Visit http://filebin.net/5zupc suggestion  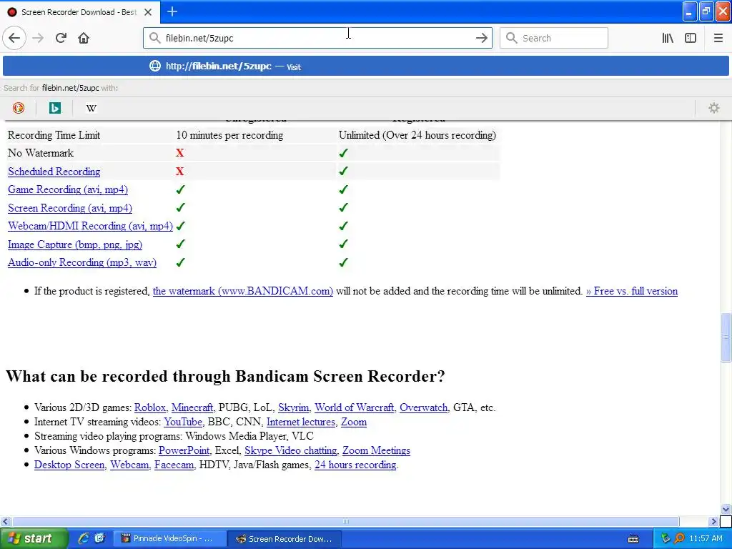coord(365,66)
